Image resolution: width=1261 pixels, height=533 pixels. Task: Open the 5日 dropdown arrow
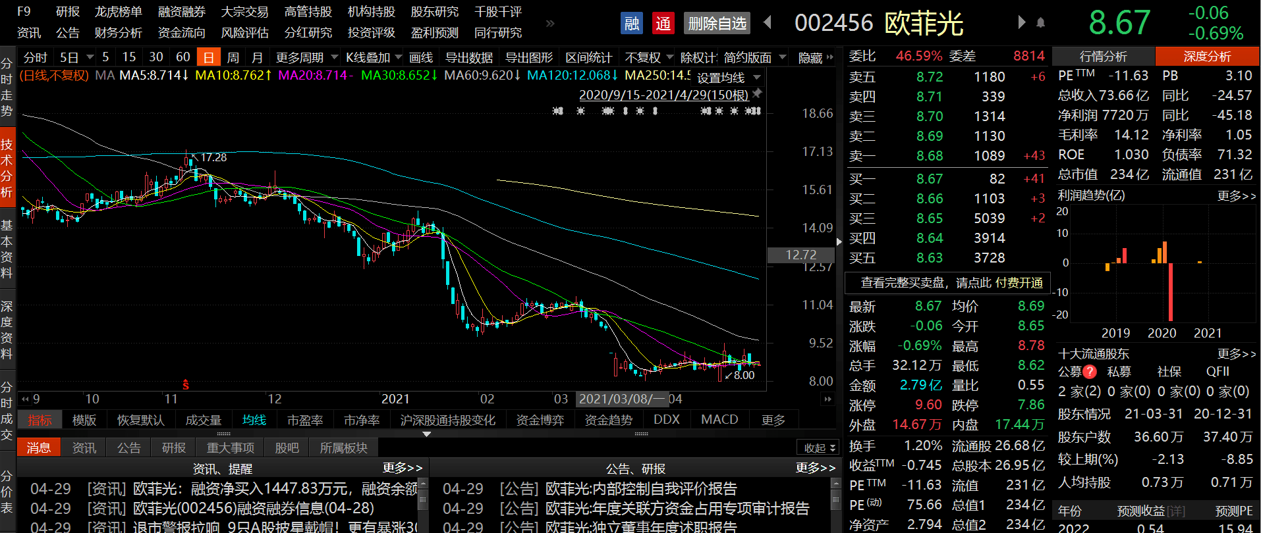(x=90, y=57)
